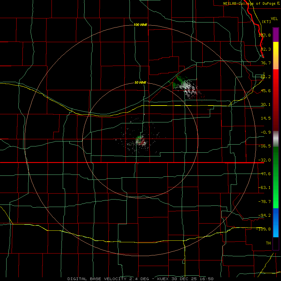281x281 pixels.
Task: Click the 45.6 velocity scale value
Action: pos(266,91)
